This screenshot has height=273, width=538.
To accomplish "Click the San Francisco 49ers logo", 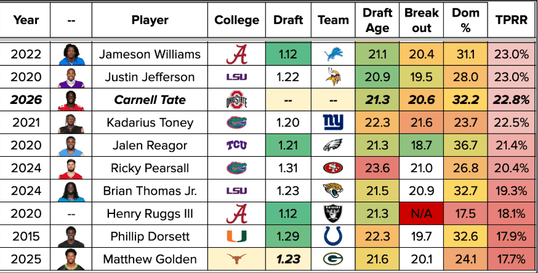I will coord(333,168).
